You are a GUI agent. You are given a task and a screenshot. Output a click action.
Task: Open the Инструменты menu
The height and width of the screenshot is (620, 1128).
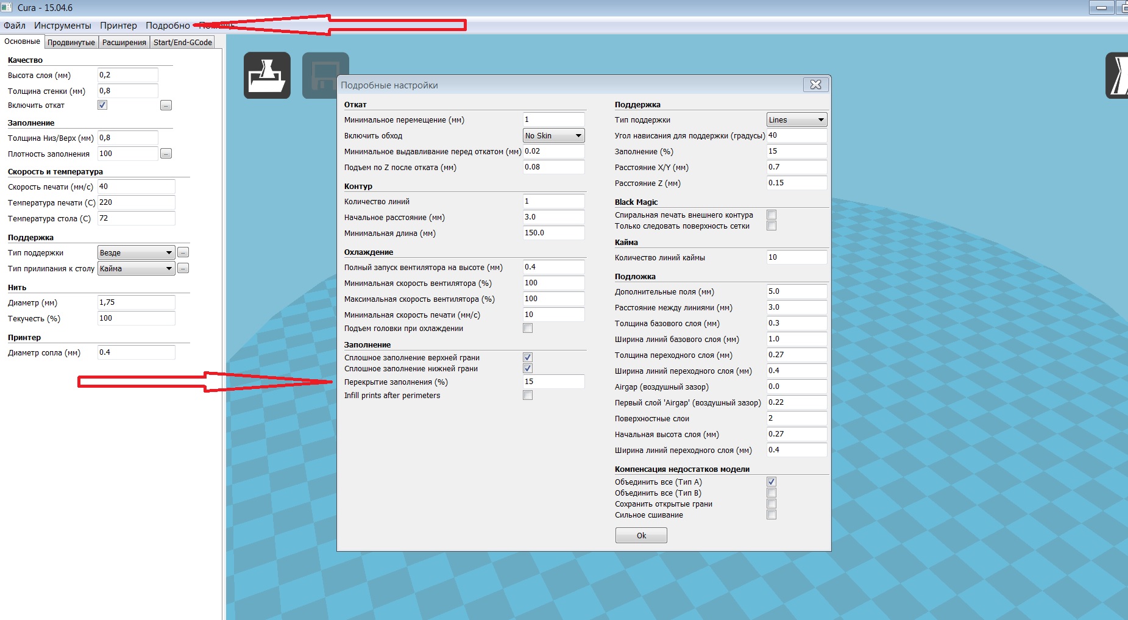point(63,25)
